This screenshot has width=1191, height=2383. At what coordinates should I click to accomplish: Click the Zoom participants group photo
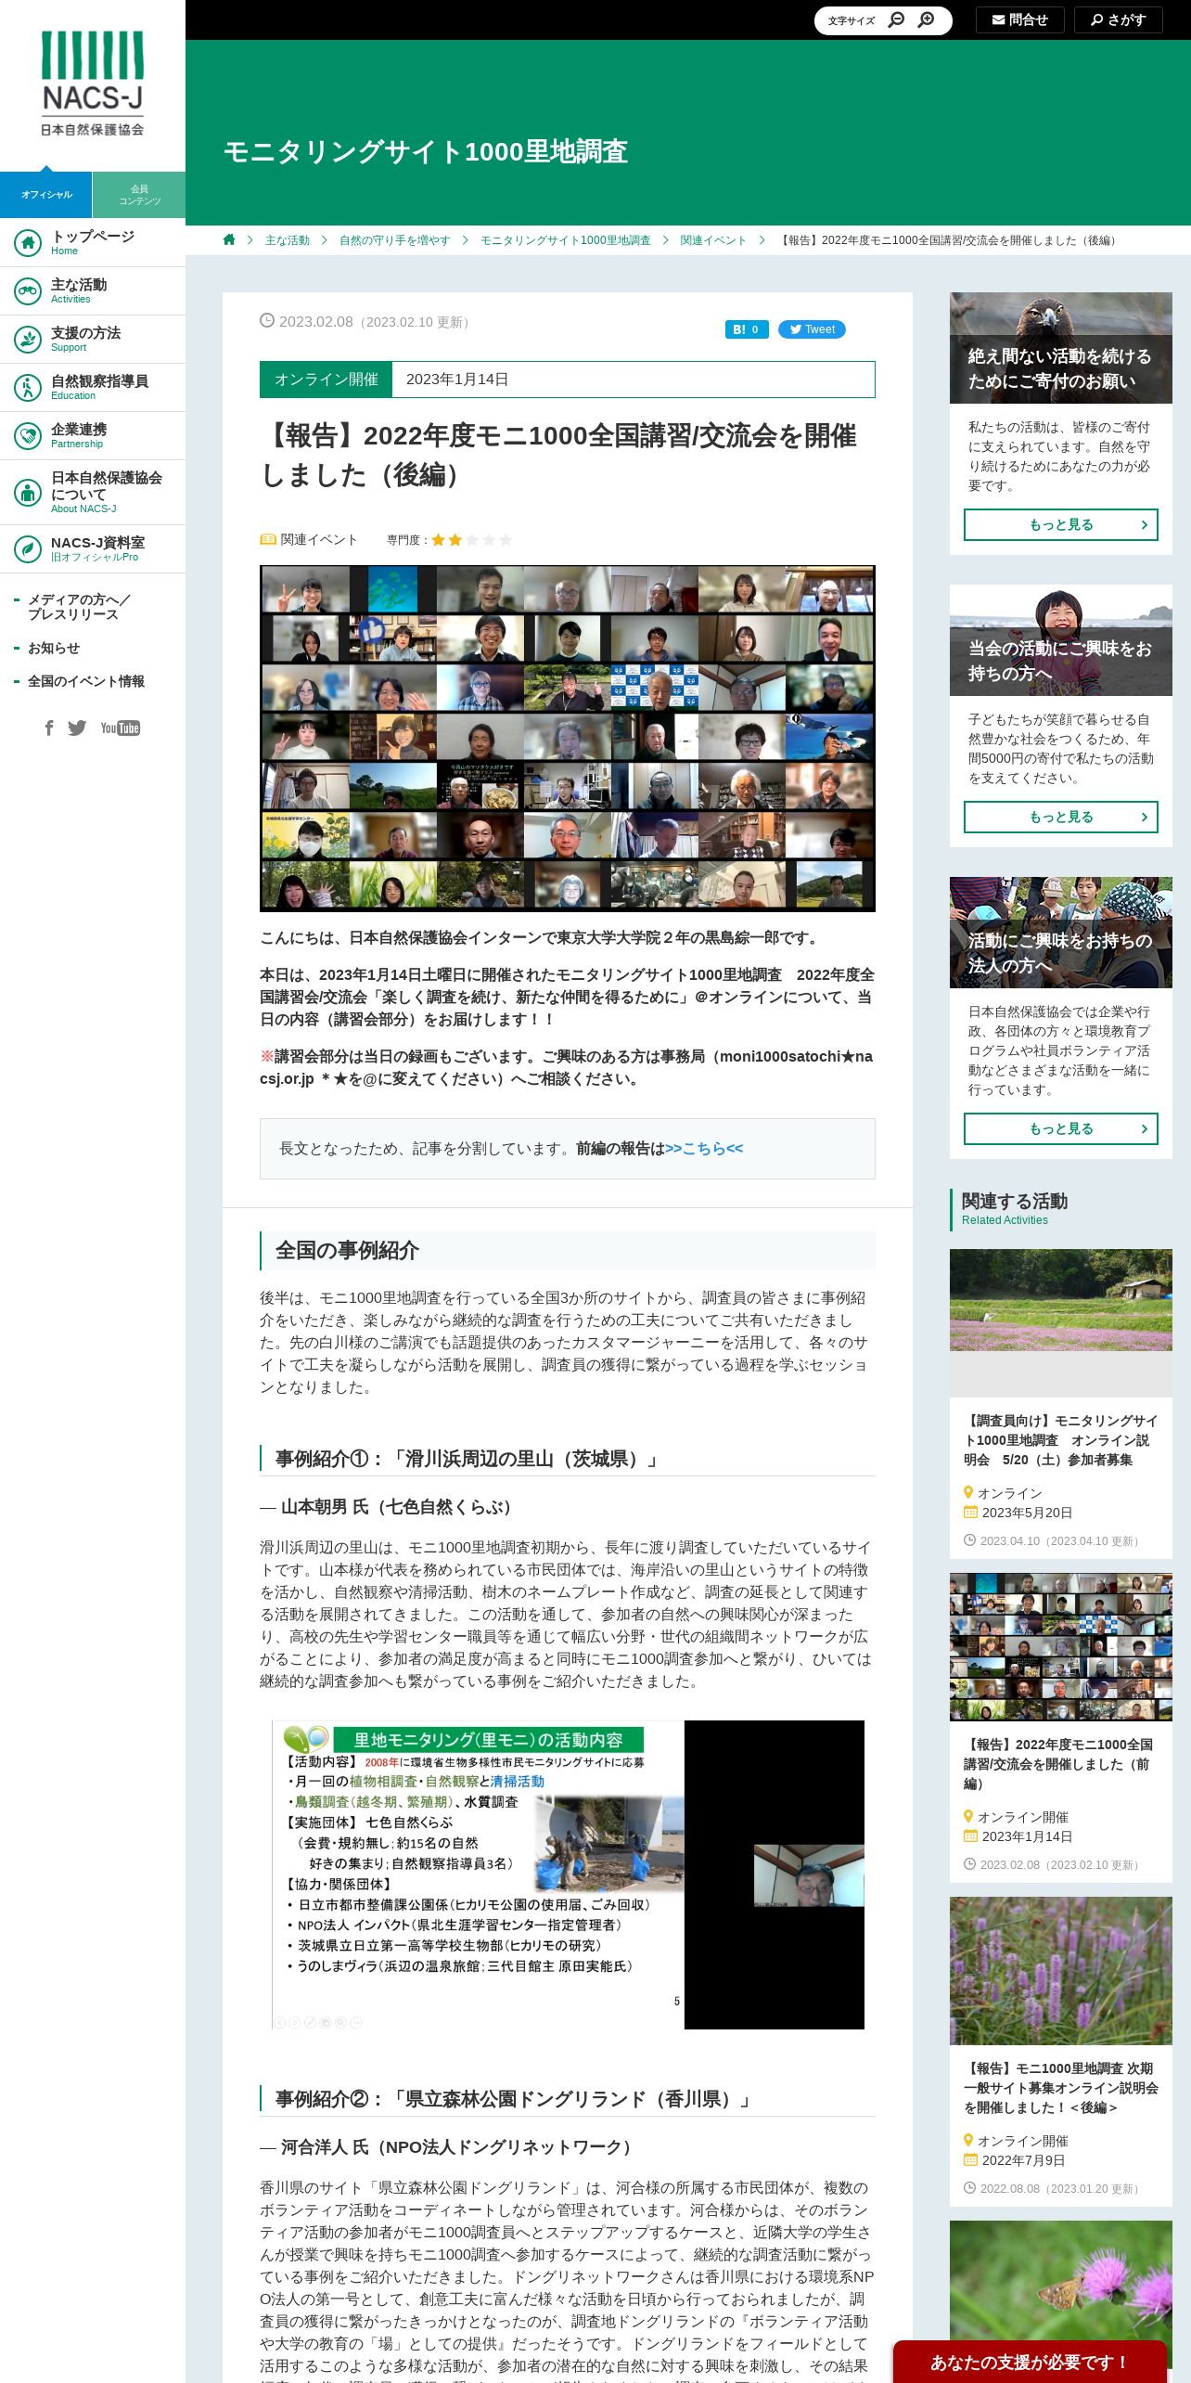point(568,739)
